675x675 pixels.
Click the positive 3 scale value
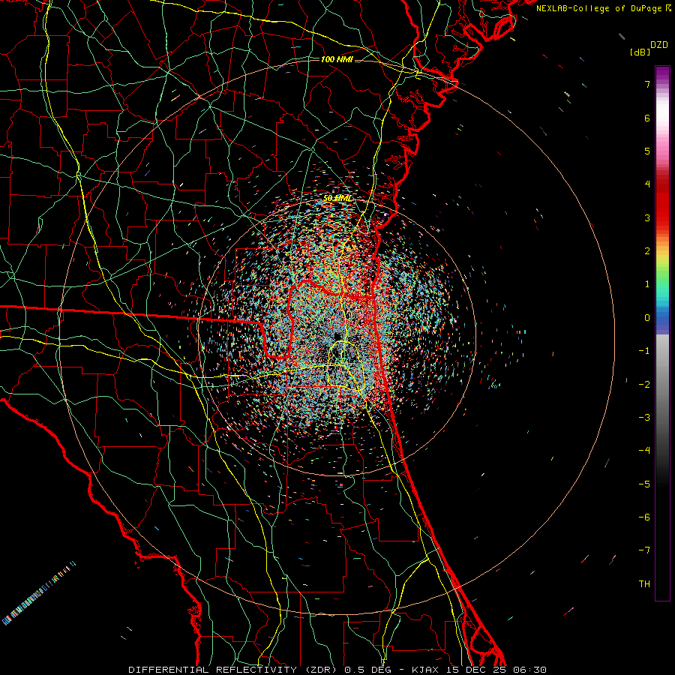647,217
